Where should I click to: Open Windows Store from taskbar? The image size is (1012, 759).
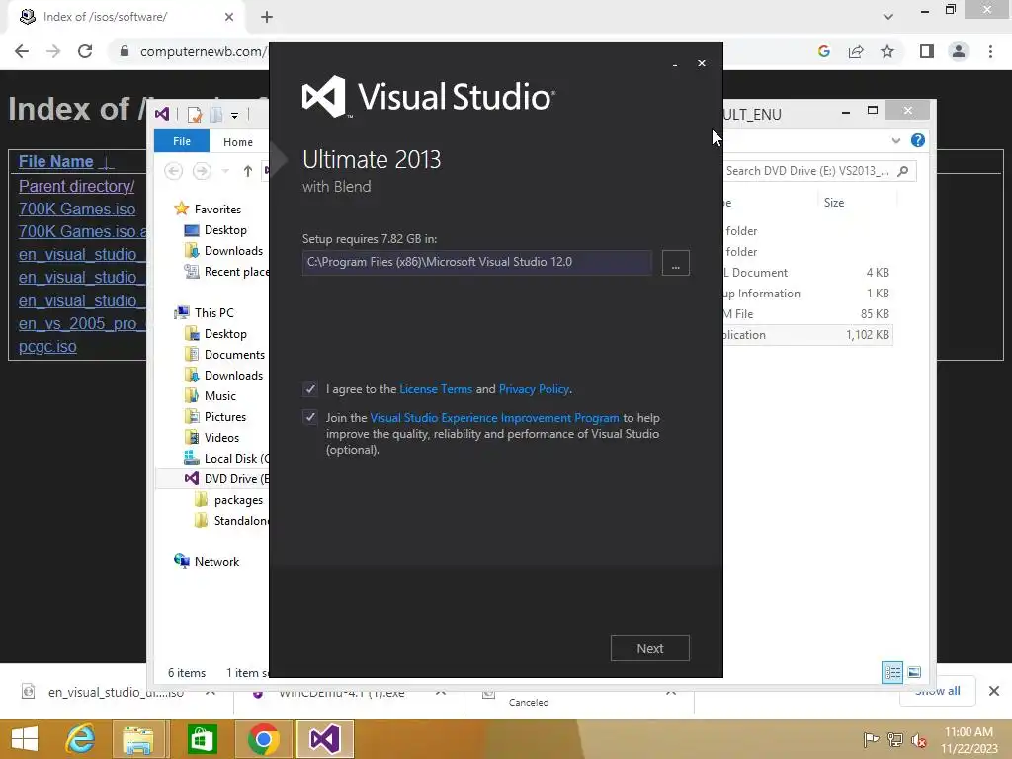(202, 739)
